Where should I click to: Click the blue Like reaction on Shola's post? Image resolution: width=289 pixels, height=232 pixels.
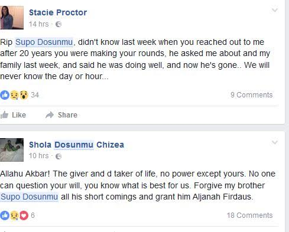click(x=5, y=215)
